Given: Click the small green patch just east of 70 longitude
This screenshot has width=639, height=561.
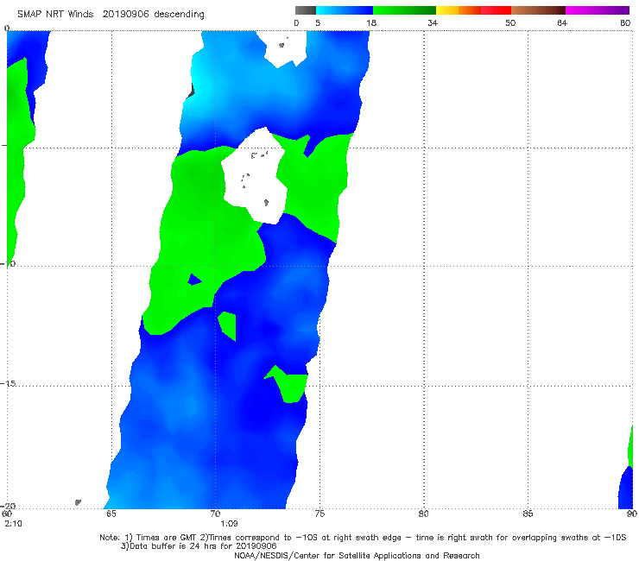Looking at the screenshot, I should [x=227, y=325].
